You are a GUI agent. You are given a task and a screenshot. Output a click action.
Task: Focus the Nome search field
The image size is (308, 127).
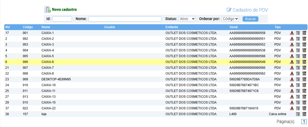tap(125, 19)
